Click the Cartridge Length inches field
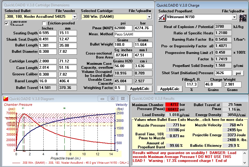The image size is (249, 167). 48,61
